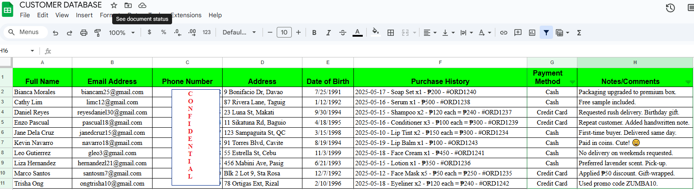Decrease decimal places

[177, 32]
